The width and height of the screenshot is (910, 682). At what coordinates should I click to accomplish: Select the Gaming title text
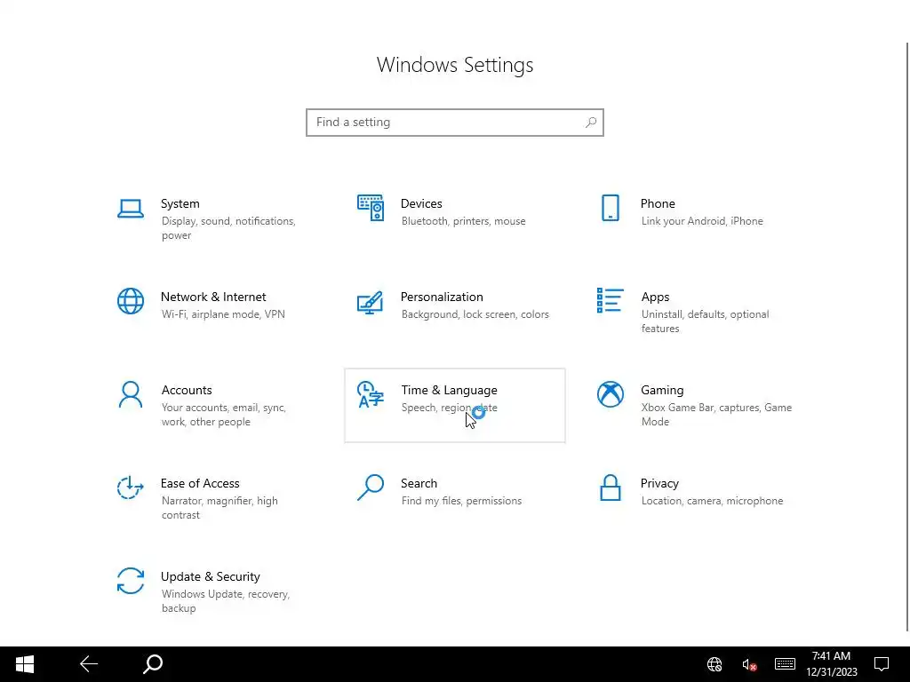click(662, 391)
